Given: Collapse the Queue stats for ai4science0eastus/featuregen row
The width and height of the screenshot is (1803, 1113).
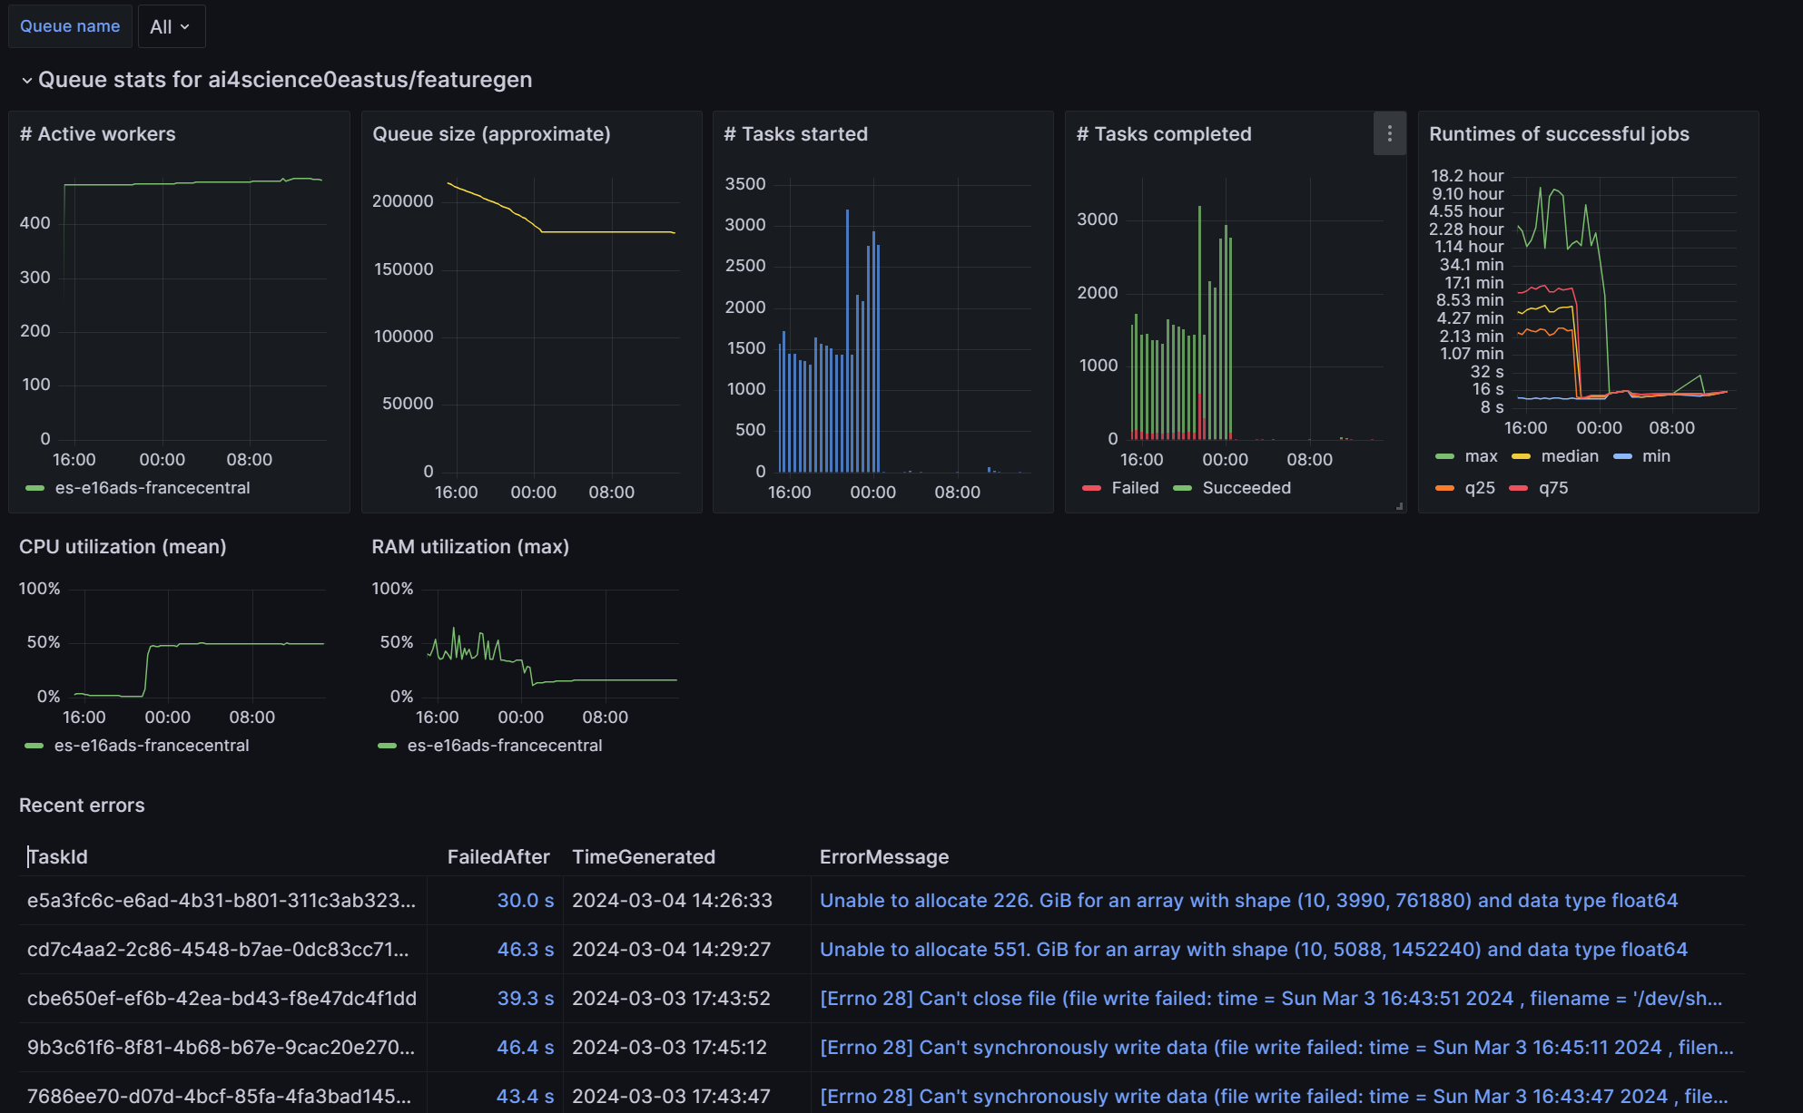Looking at the screenshot, I should 27,80.
